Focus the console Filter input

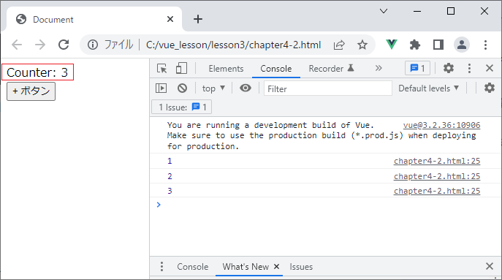[x=328, y=88]
